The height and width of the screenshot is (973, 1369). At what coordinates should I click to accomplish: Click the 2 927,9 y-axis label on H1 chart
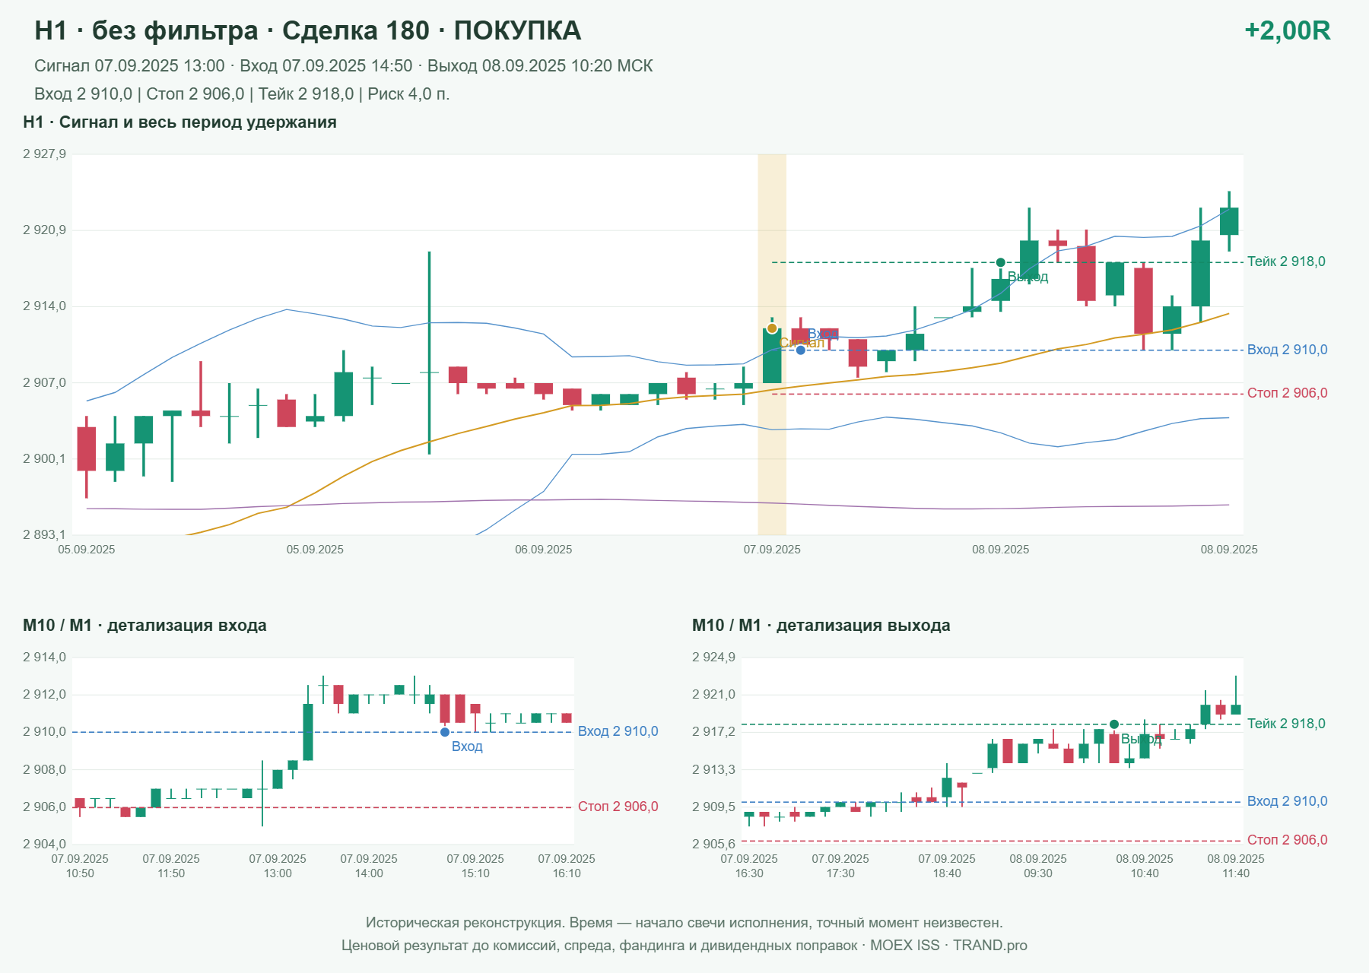click(44, 154)
